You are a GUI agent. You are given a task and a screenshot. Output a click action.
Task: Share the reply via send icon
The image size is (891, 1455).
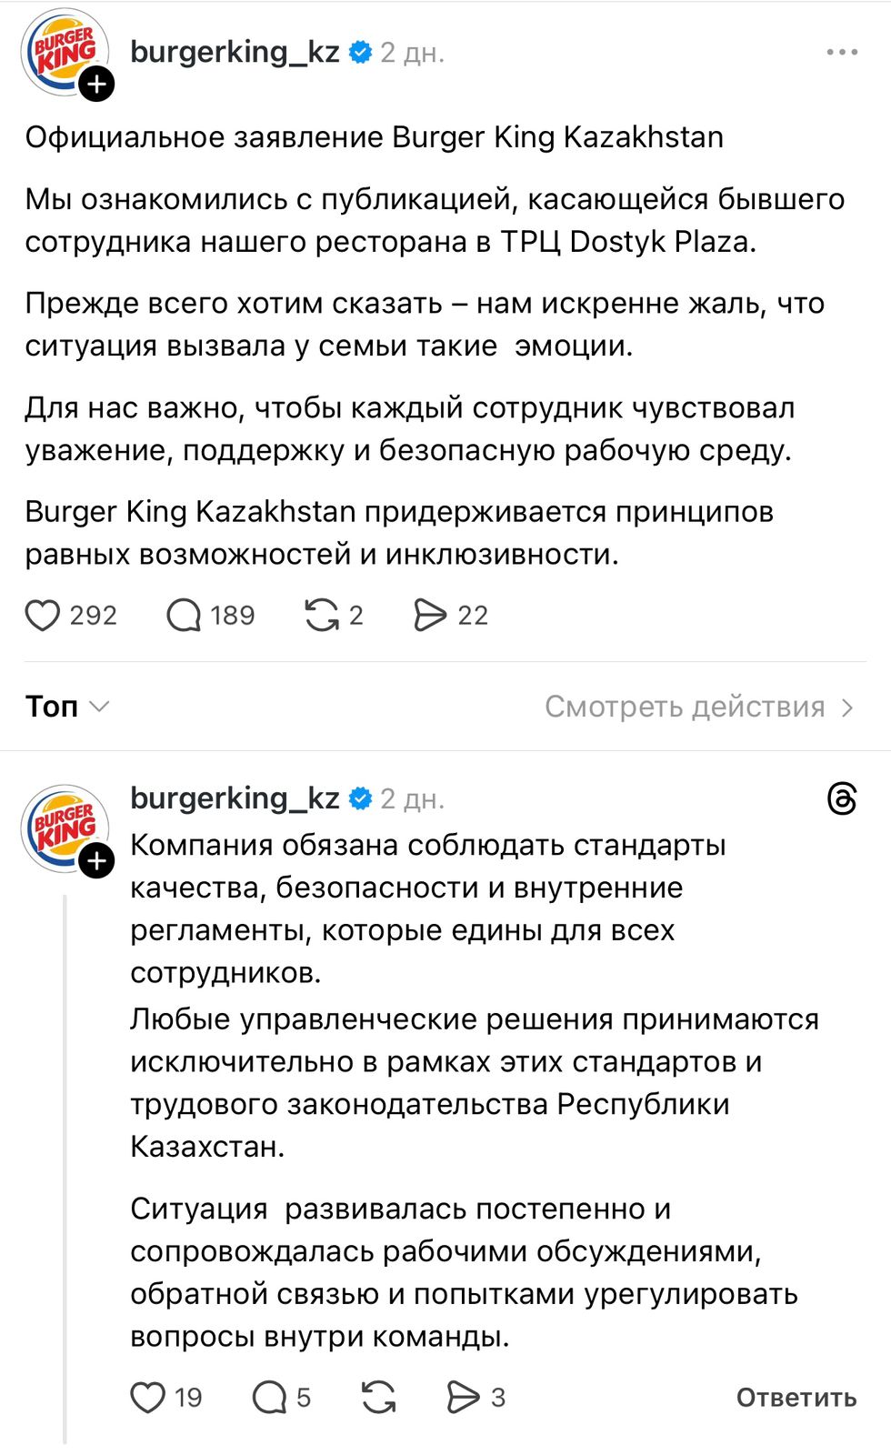(463, 1398)
